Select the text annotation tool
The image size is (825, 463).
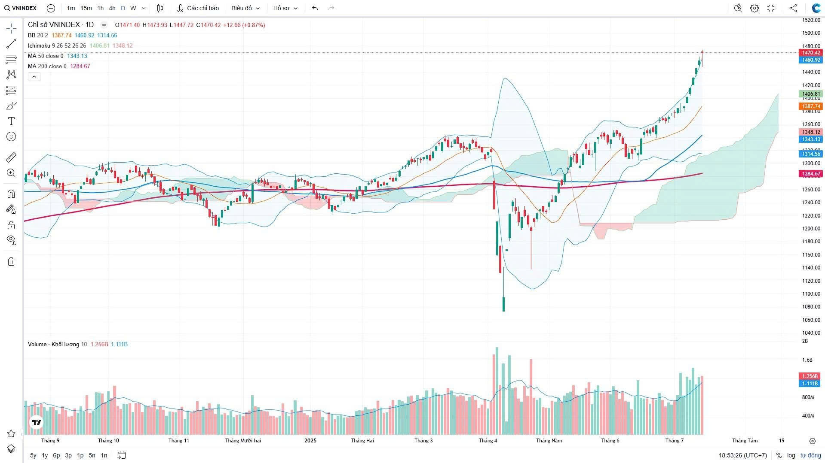(11, 121)
